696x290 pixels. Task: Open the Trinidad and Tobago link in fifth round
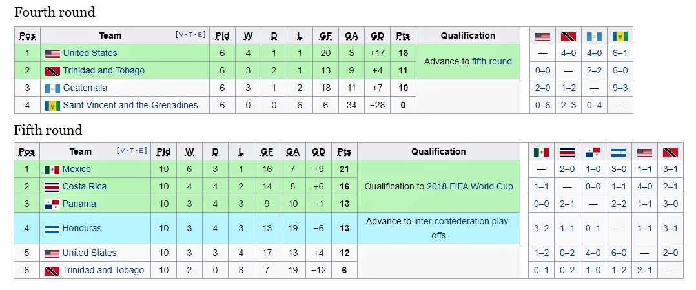(103, 270)
